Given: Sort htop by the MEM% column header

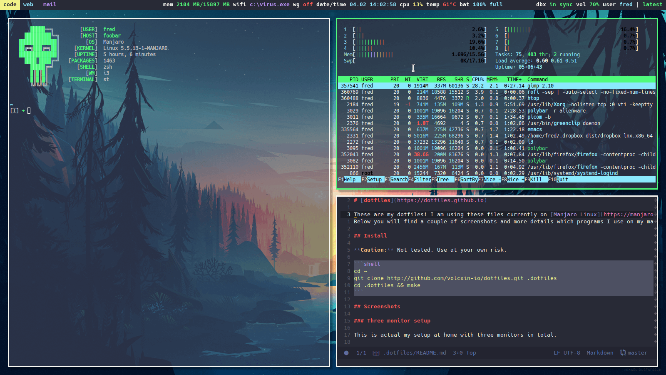Looking at the screenshot, I should [x=492, y=80].
